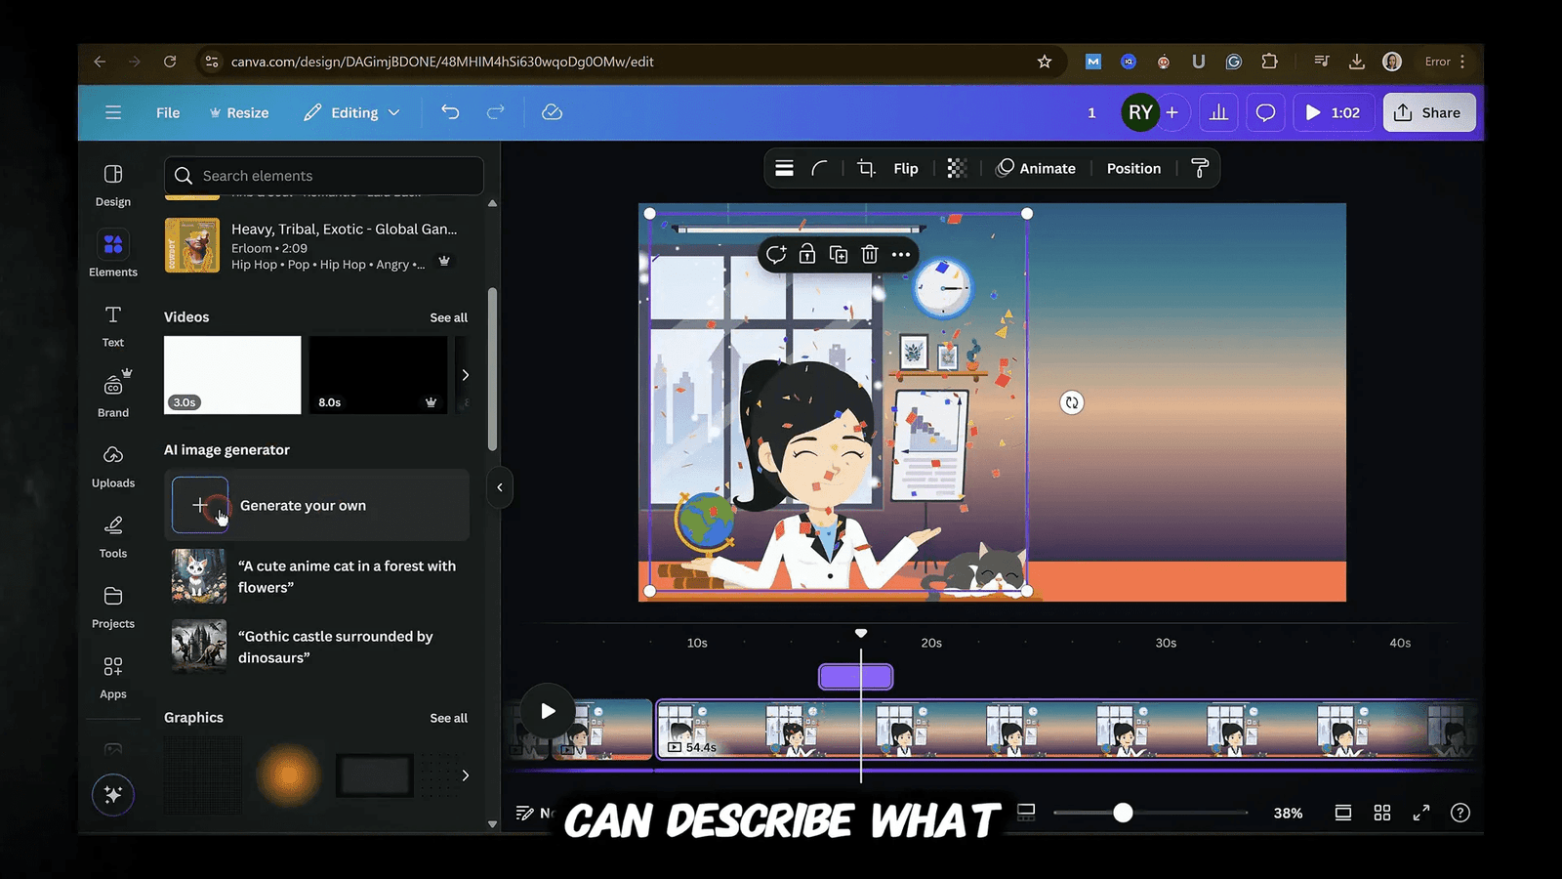Expand the Videos list with the right arrow
Viewport: 1562px width, 879px height.
click(x=466, y=375)
